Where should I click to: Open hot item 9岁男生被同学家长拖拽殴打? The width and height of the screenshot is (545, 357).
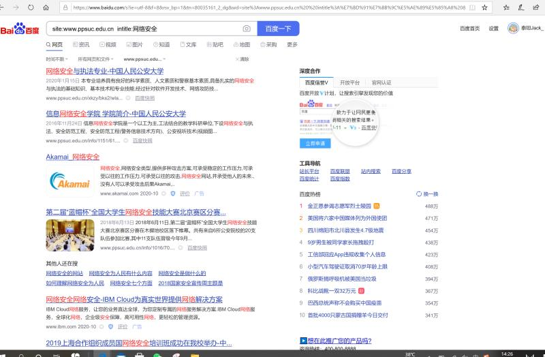coord(341,243)
